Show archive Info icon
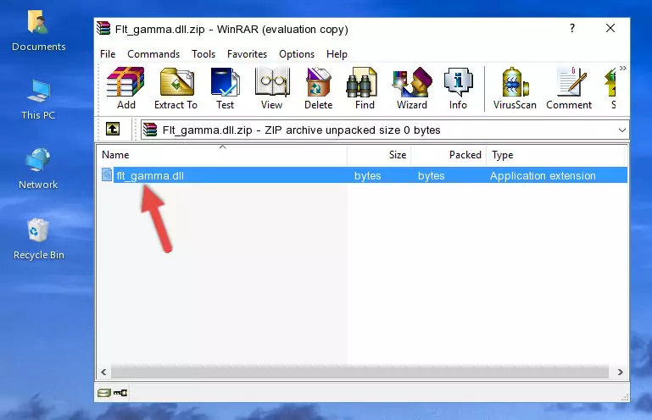Image resolution: width=652 pixels, height=420 pixels. tap(458, 88)
